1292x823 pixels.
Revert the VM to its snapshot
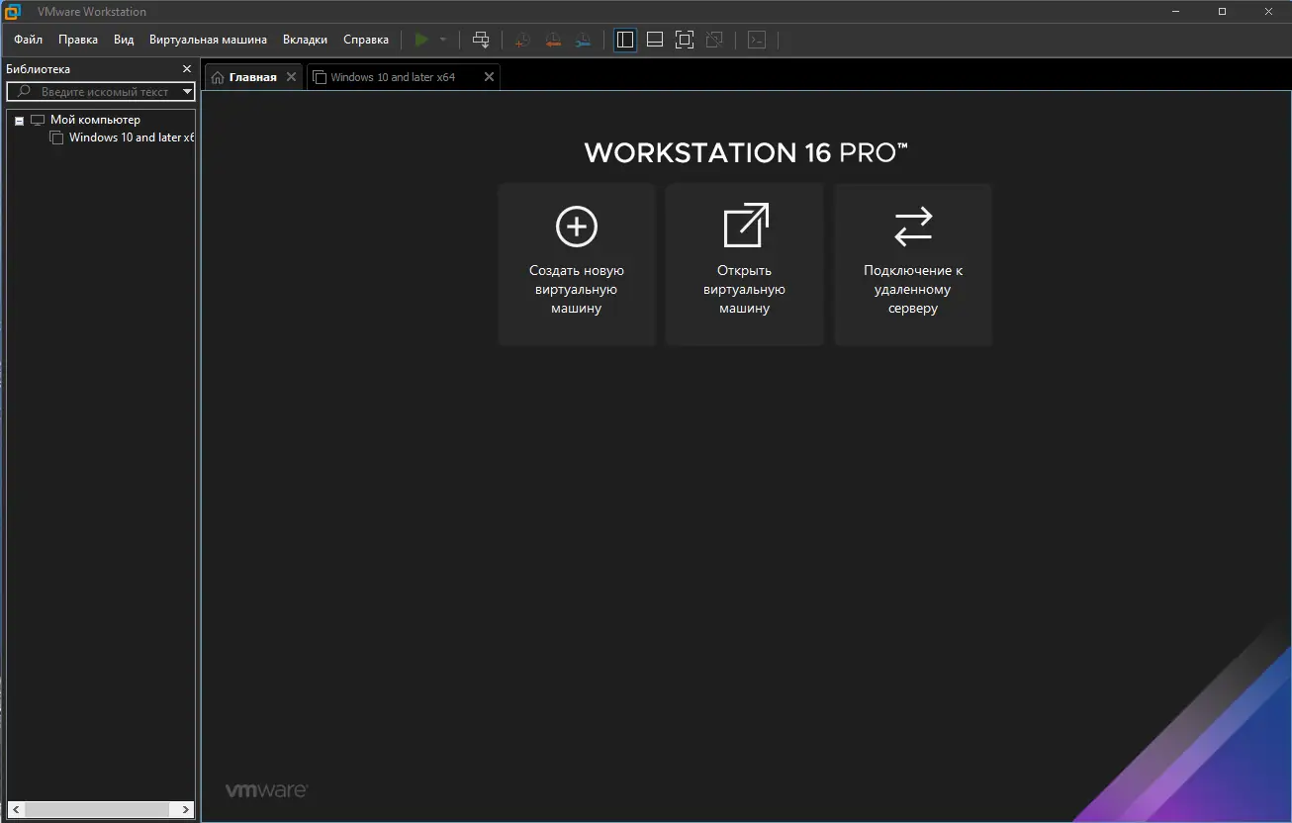552,40
